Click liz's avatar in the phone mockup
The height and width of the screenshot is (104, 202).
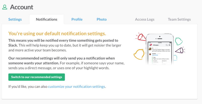point(150,49)
